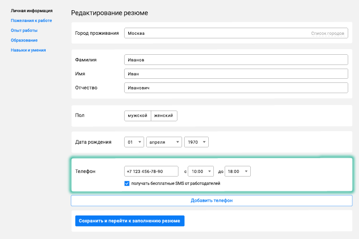Click the city field containing Москва
359x239 pixels.
[215, 34]
